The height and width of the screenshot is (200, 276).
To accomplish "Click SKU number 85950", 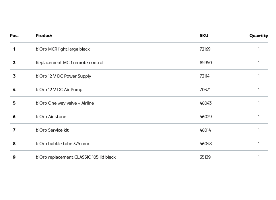I will click(206, 63).
